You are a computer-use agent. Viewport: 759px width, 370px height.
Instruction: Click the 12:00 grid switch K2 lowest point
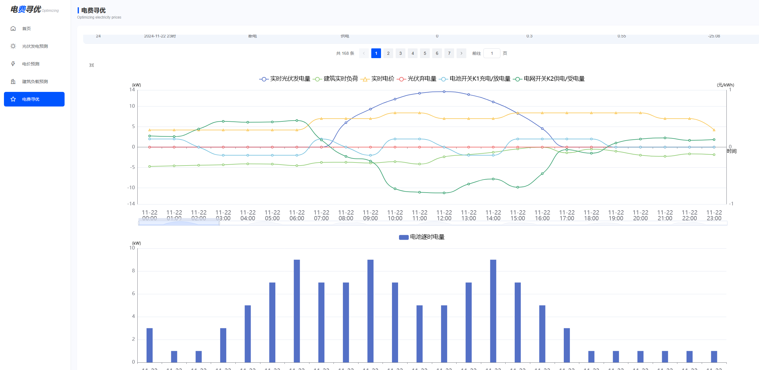coord(444,193)
